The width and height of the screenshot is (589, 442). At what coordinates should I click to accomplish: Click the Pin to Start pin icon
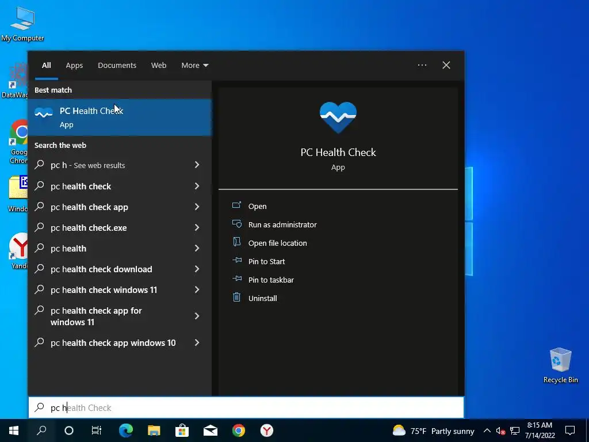tap(236, 260)
